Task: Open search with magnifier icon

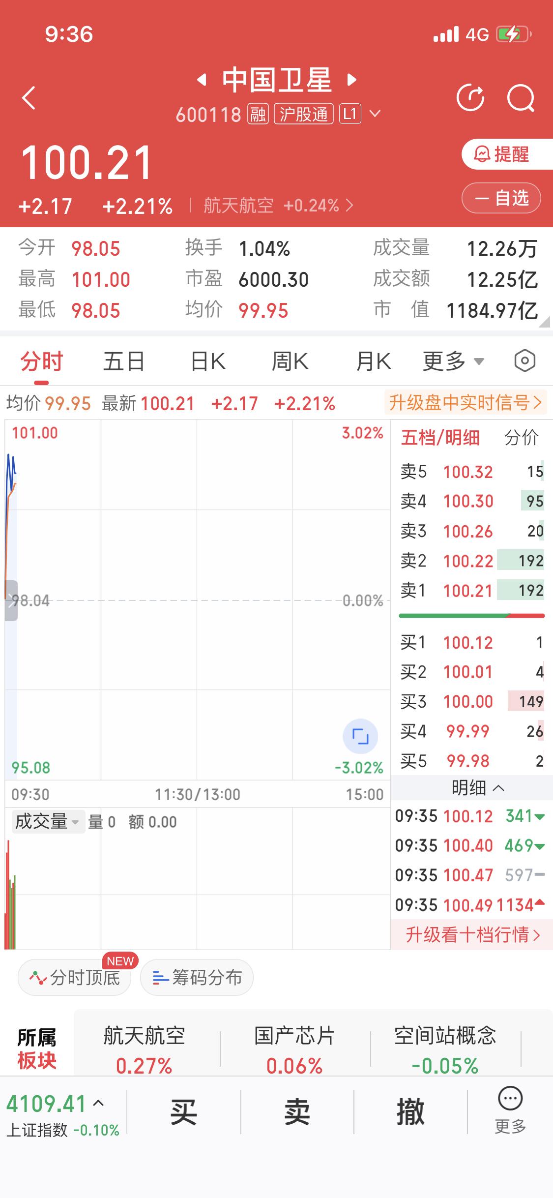Action: (521, 98)
